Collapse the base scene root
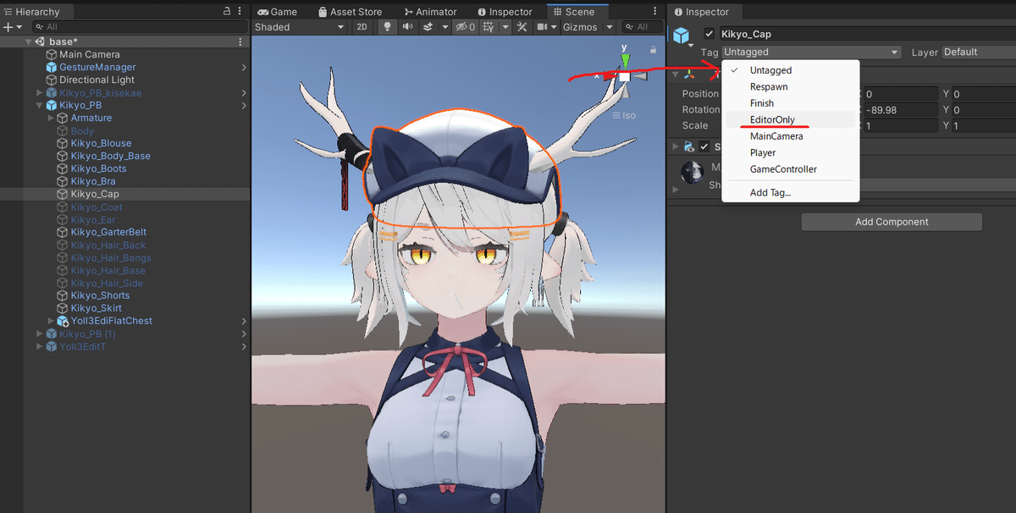 click(x=29, y=42)
